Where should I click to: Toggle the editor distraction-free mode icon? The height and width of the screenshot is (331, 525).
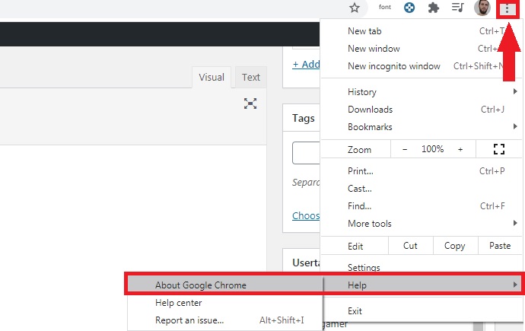pos(250,103)
